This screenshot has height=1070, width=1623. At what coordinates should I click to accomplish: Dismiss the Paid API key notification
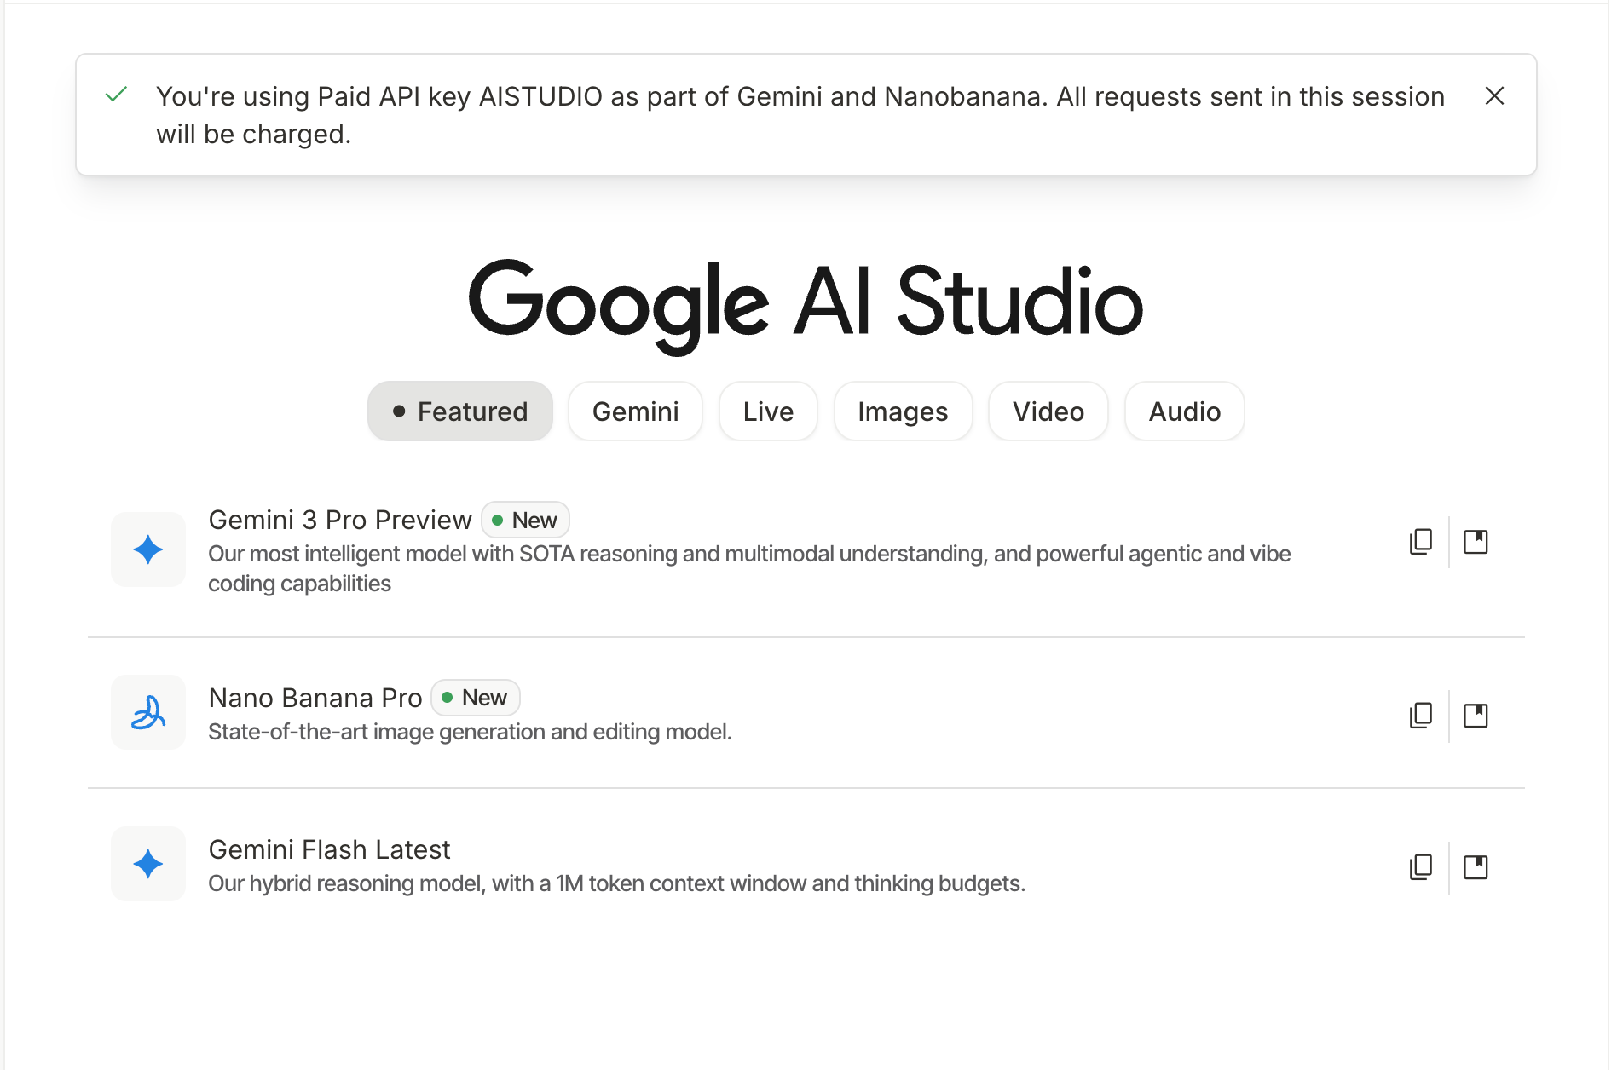1494,96
